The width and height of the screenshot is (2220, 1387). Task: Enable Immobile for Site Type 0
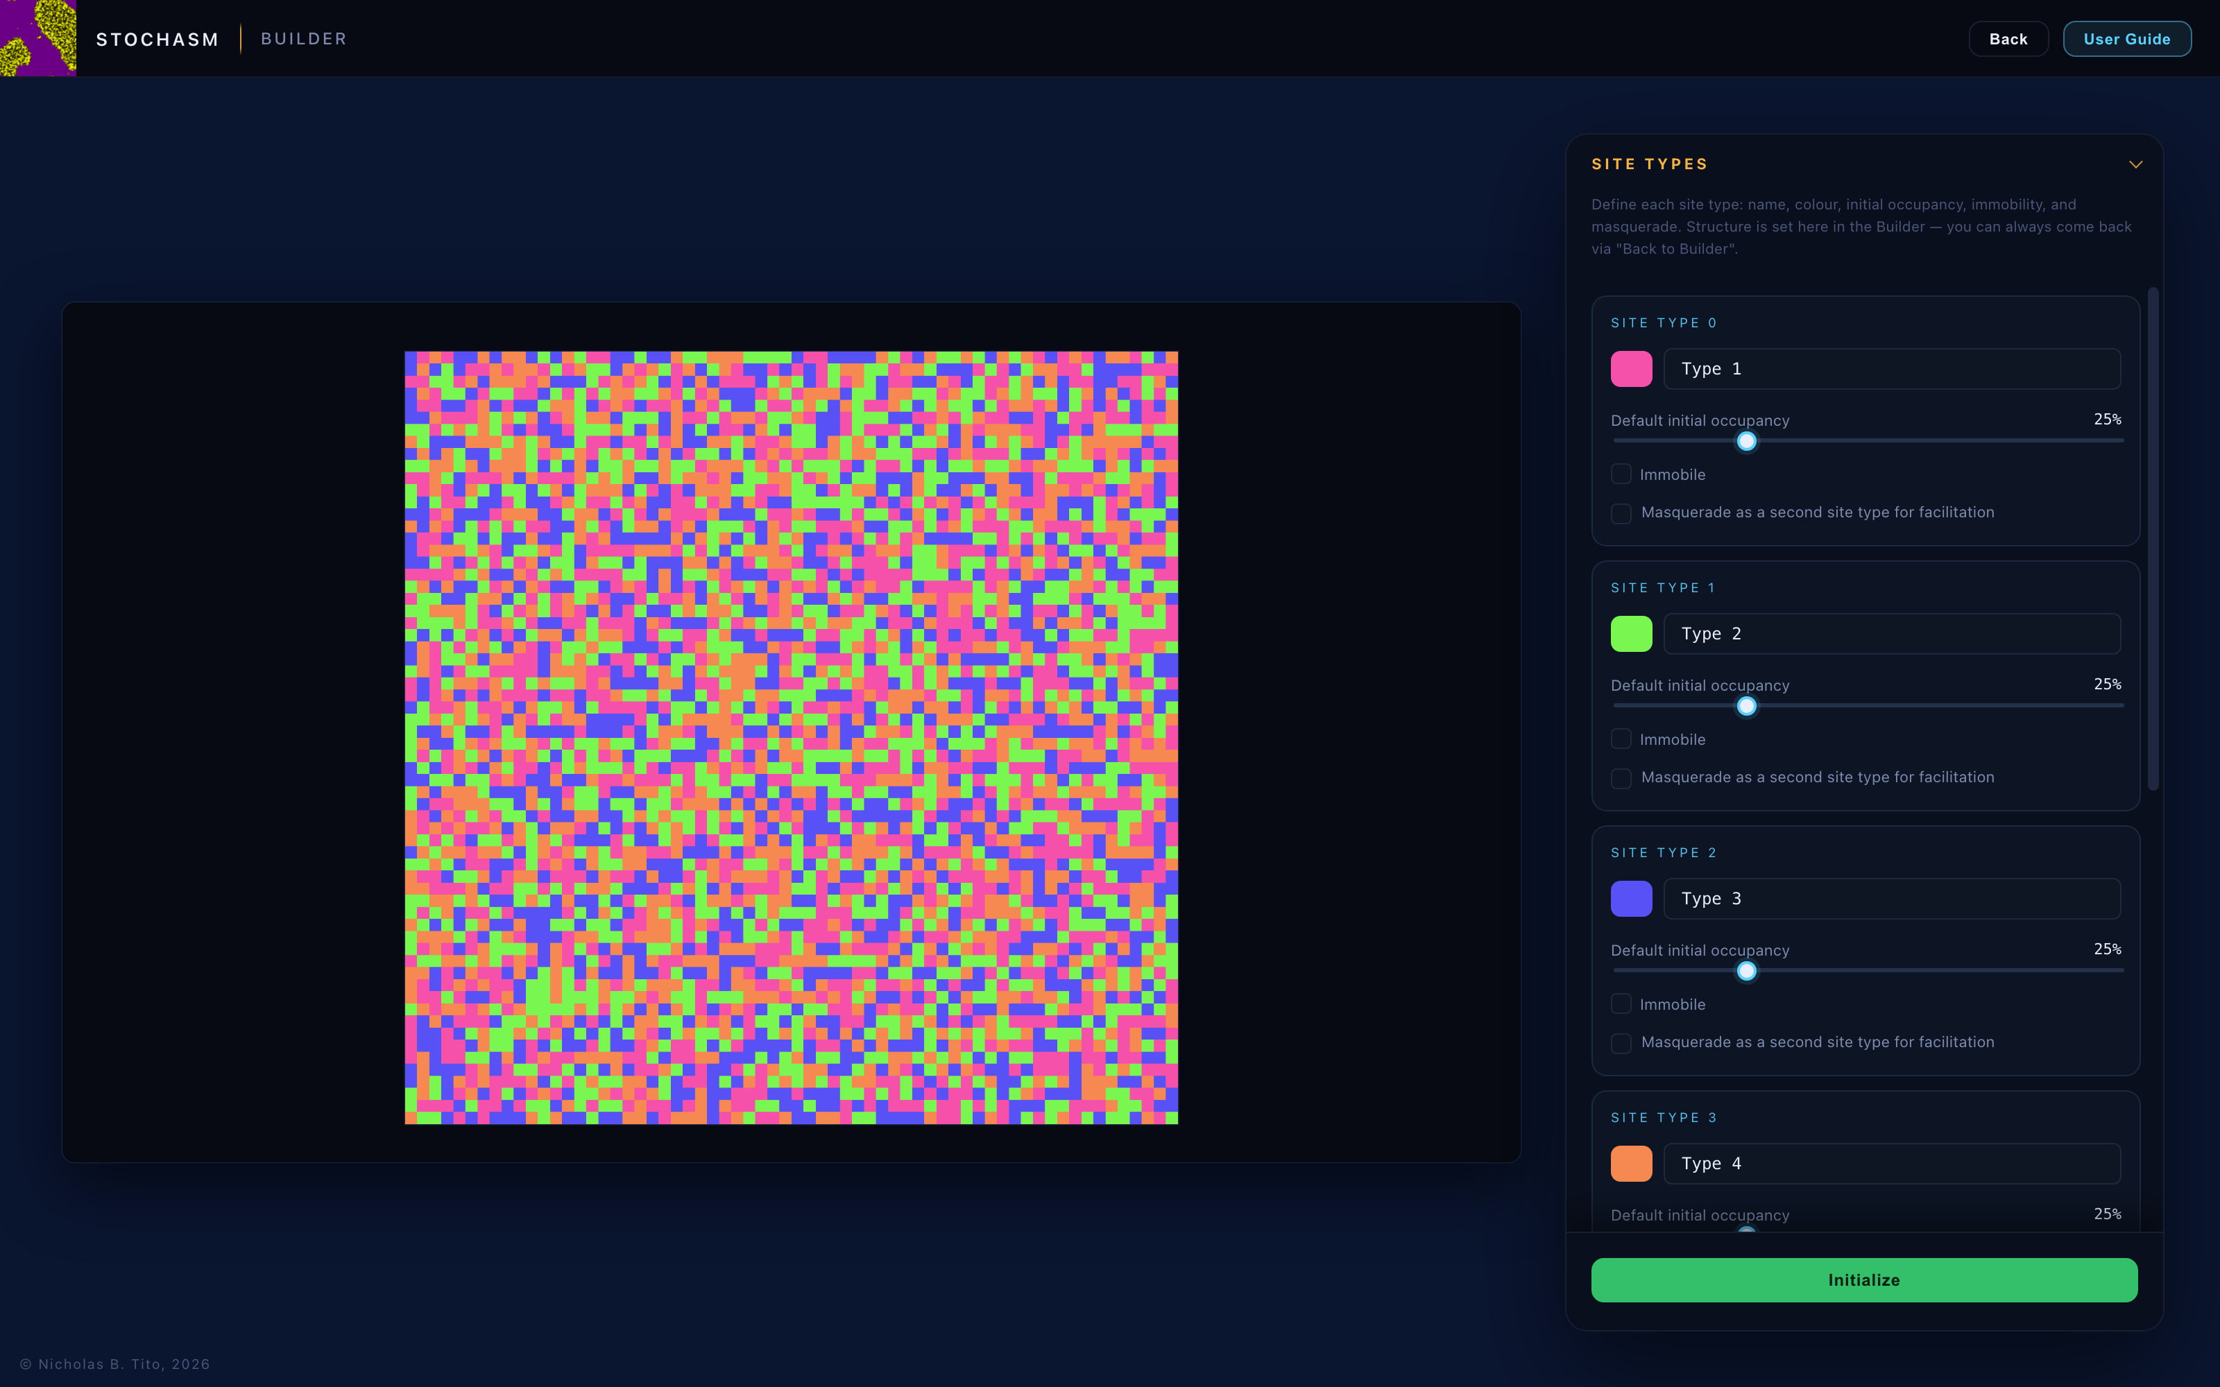click(1621, 474)
